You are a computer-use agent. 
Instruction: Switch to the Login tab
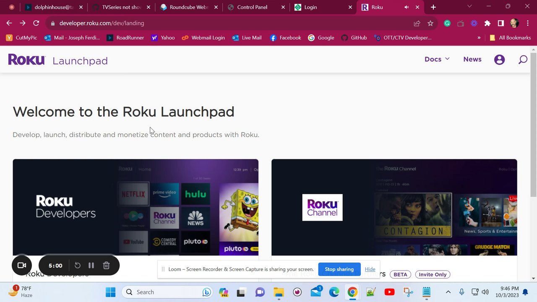[323, 7]
